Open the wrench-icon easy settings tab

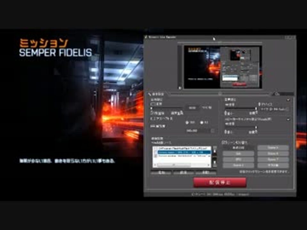coord(157,94)
